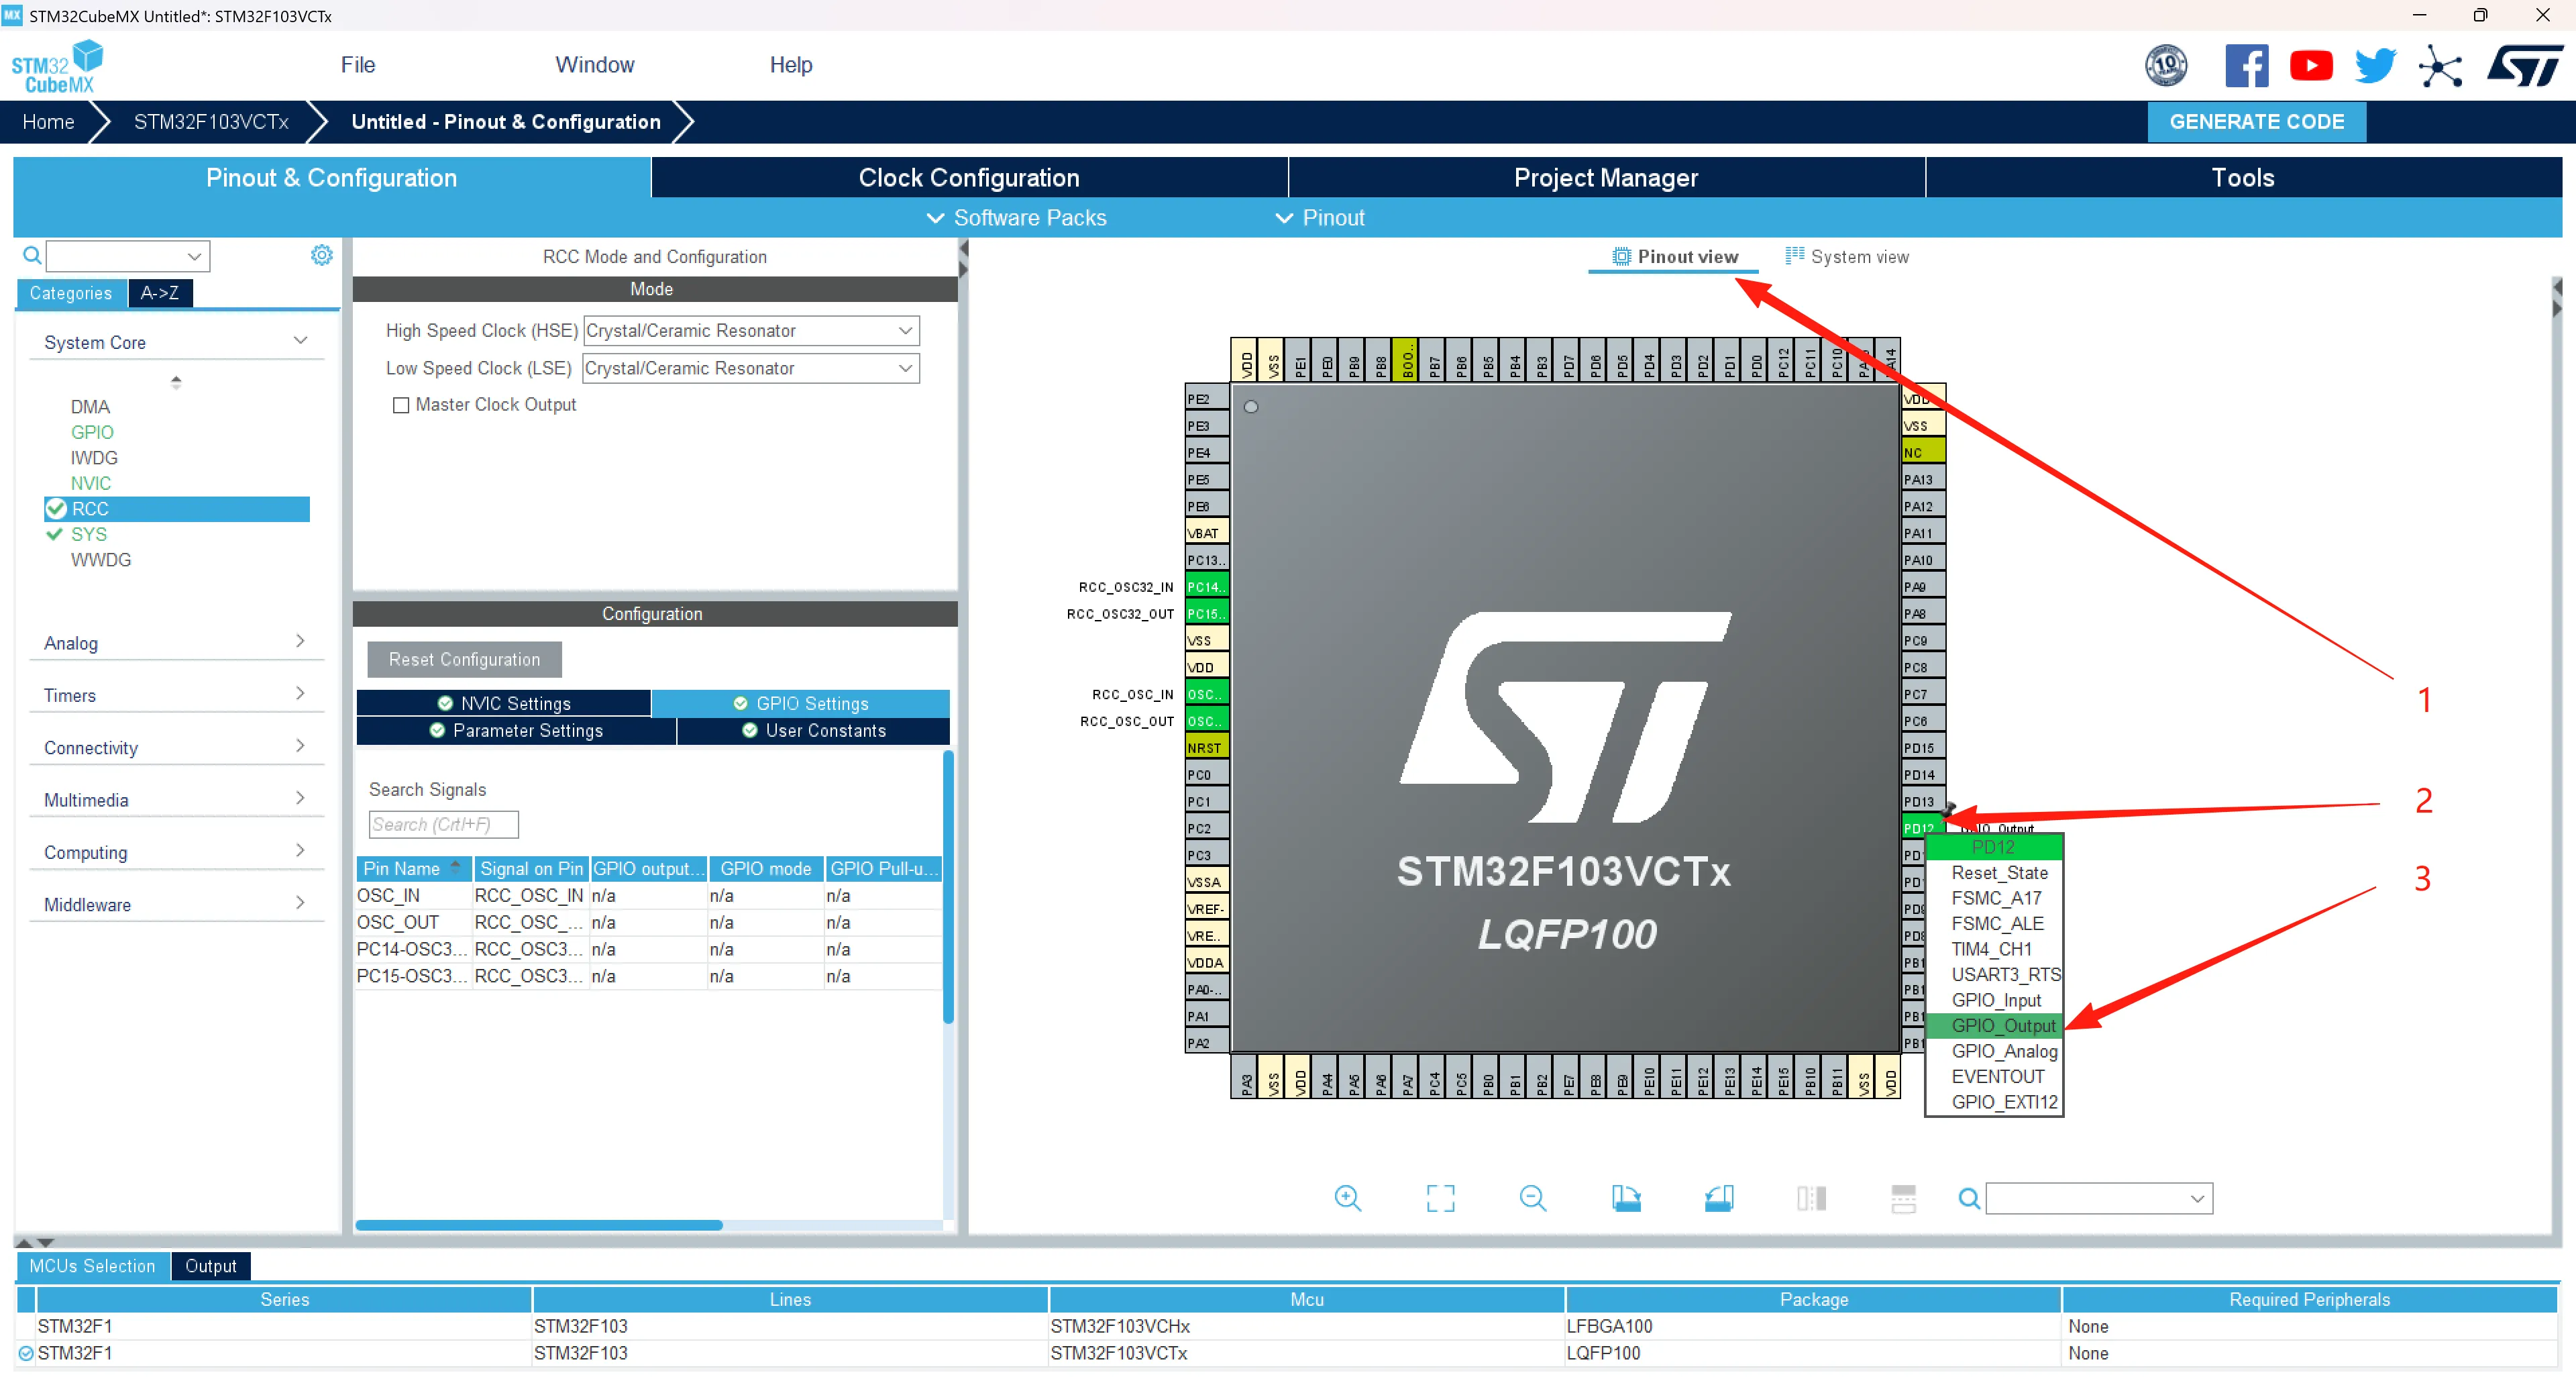The width and height of the screenshot is (2576, 1385).
Task: Click the Search Signals input field
Action: click(x=443, y=825)
